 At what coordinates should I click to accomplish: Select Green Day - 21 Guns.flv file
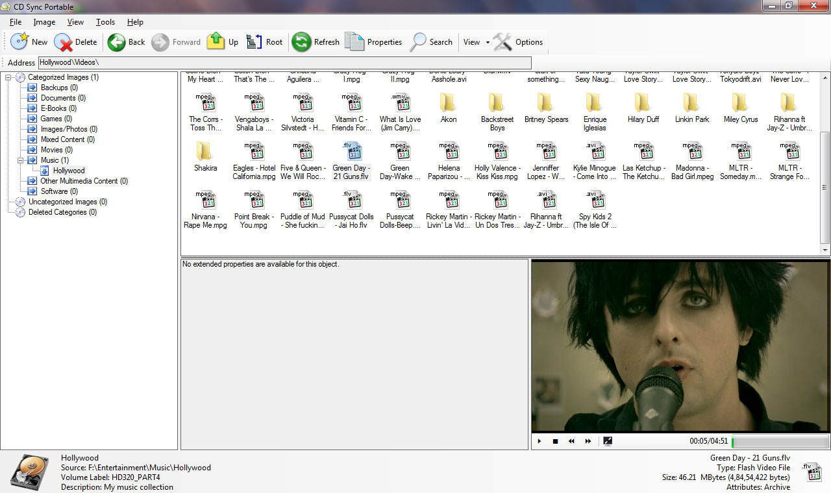click(x=351, y=160)
